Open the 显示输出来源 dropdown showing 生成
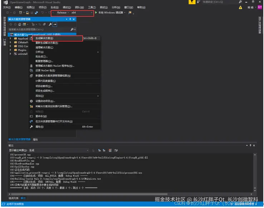264x208 pixels. click(58, 150)
